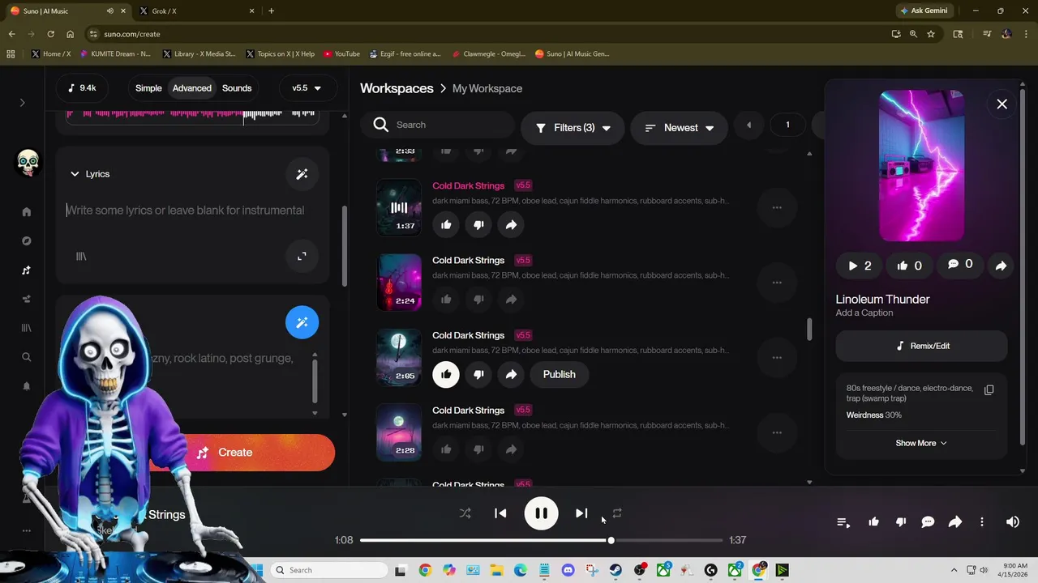The width and height of the screenshot is (1038, 583).
Task: Toggle shuffle in the player bar
Action: click(465, 513)
